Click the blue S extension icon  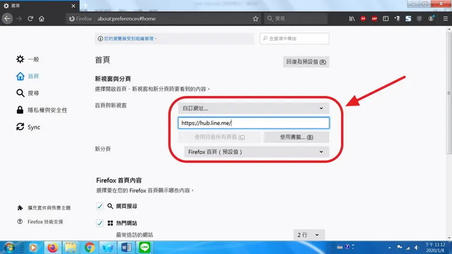(x=408, y=19)
